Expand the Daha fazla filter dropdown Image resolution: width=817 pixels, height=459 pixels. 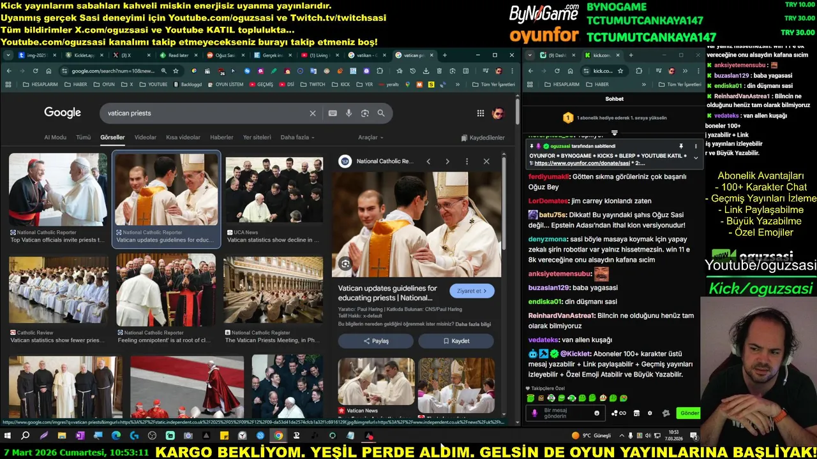[297, 137]
